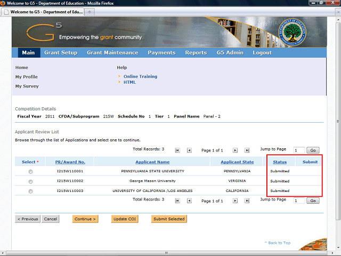
Task: Click the last page arrow above the table
Action: coord(247,150)
